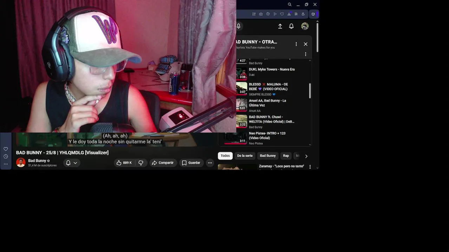Play BAD BUNNY ft. Chuwi - WELTITA
This screenshot has width=449, height=252.
272,119
